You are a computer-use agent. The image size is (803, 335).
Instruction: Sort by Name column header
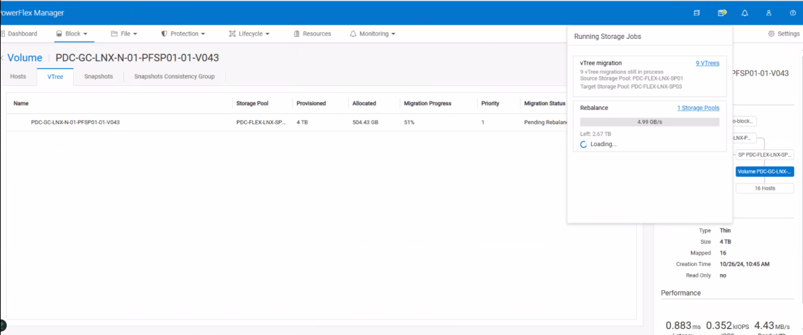[x=21, y=103]
